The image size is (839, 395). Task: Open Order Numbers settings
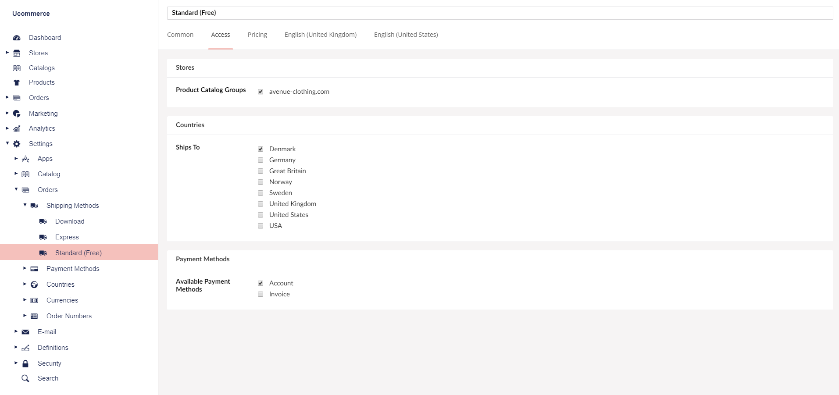(x=69, y=316)
